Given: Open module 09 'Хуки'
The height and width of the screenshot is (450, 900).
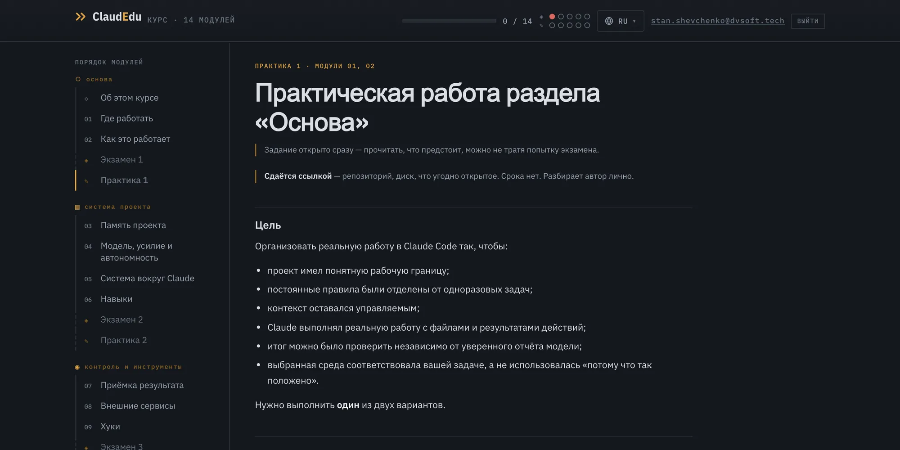Looking at the screenshot, I should 110,427.
